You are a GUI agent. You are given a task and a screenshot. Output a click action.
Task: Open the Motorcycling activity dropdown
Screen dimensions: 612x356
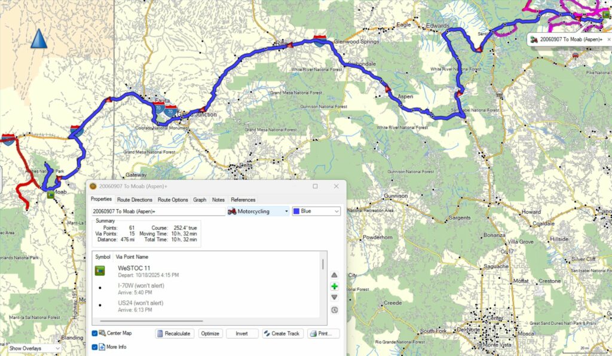[286, 211]
